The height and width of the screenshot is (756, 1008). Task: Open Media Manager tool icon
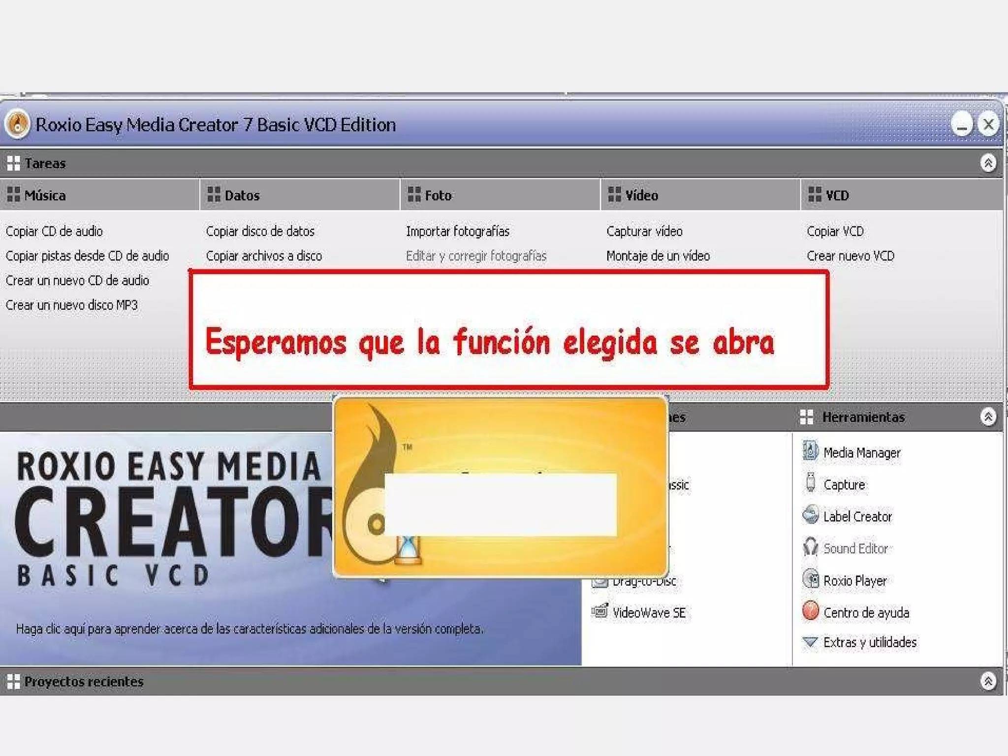coord(810,451)
